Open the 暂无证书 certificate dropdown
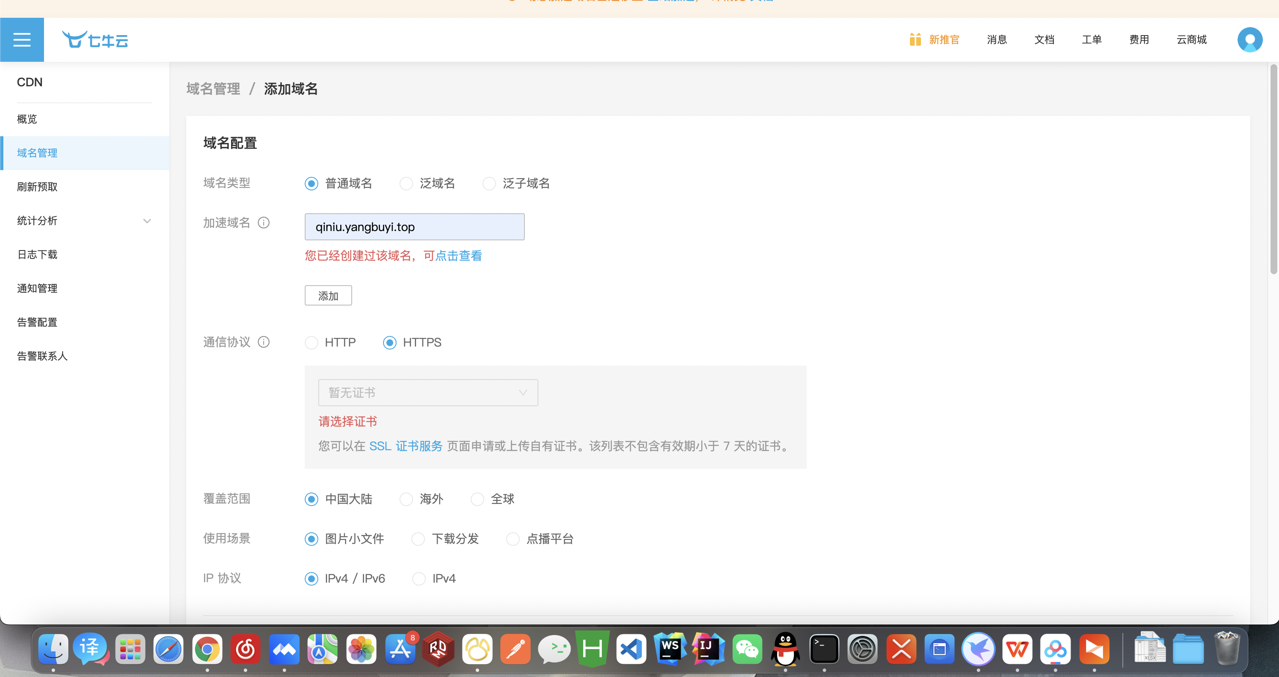The image size is (1279, 677). (428, 393)
